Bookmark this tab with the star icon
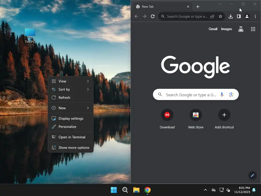This screenshot has height=196, width=261. click(x=220, y=16)
